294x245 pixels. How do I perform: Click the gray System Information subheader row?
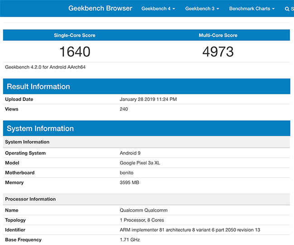coord(147,142)
